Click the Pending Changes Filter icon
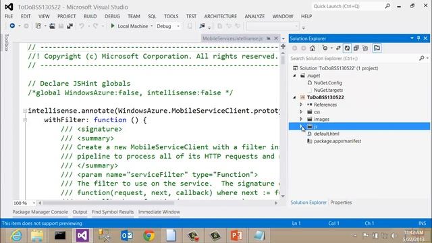 [325, 48]
